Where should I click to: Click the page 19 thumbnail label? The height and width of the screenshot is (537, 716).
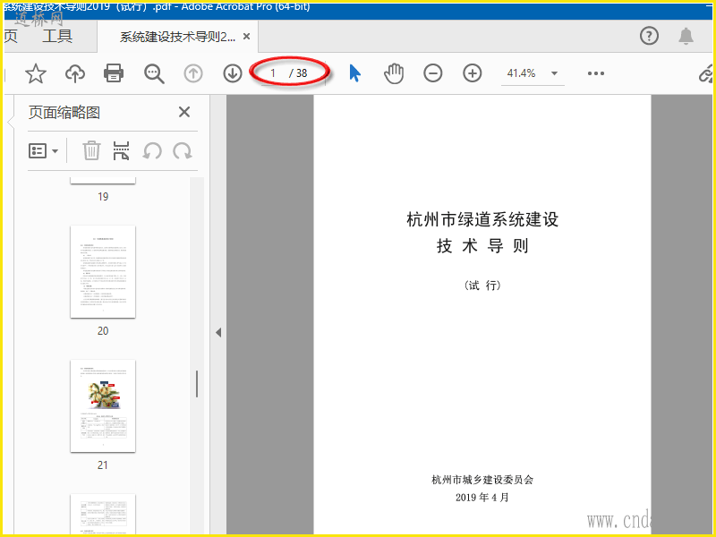[x=103, y=197]
